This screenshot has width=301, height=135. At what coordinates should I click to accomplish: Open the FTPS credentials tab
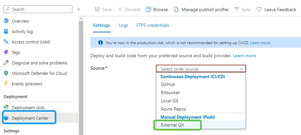pyautogui.click(x=153, y=25)
